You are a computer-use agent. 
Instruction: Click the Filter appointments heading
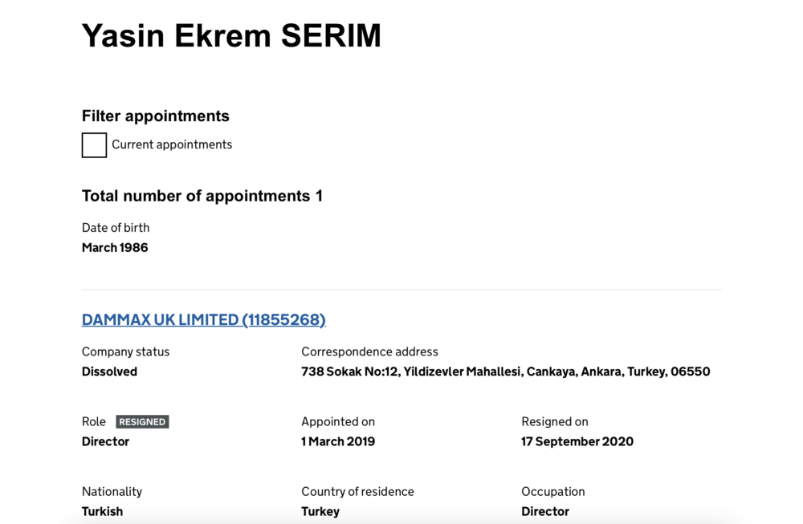[x=156, y=116]
